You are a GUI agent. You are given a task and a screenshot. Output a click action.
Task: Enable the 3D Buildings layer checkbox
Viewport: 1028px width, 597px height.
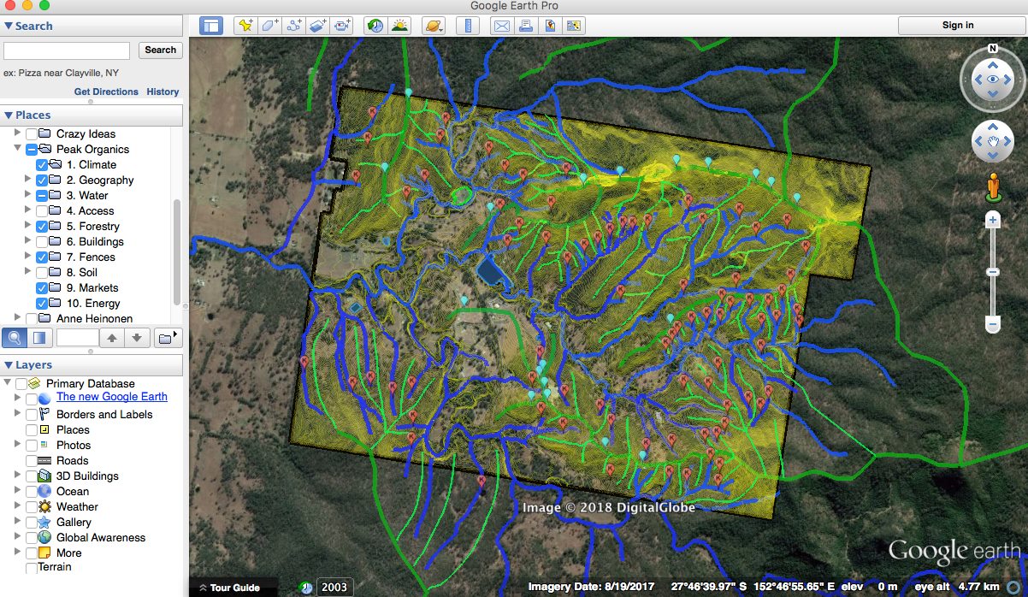point(32,476)
